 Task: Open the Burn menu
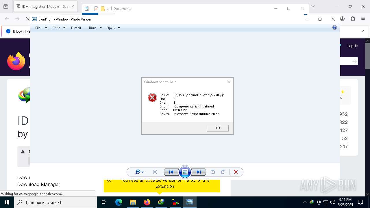(92, 28)
